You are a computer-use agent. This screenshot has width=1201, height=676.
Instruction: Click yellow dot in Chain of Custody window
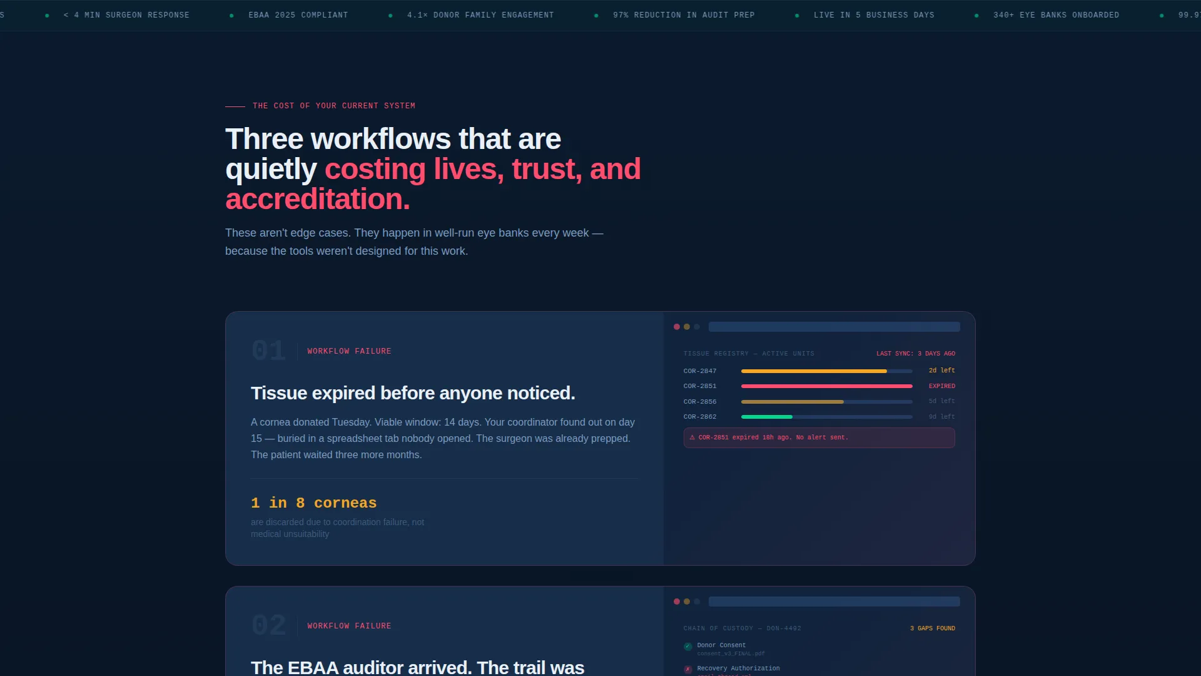[x=687, y=602]
